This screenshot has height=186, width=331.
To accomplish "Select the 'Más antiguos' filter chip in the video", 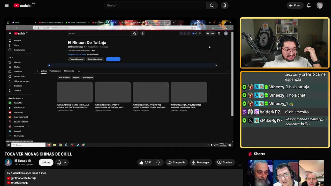I will [x=88, y=78].
